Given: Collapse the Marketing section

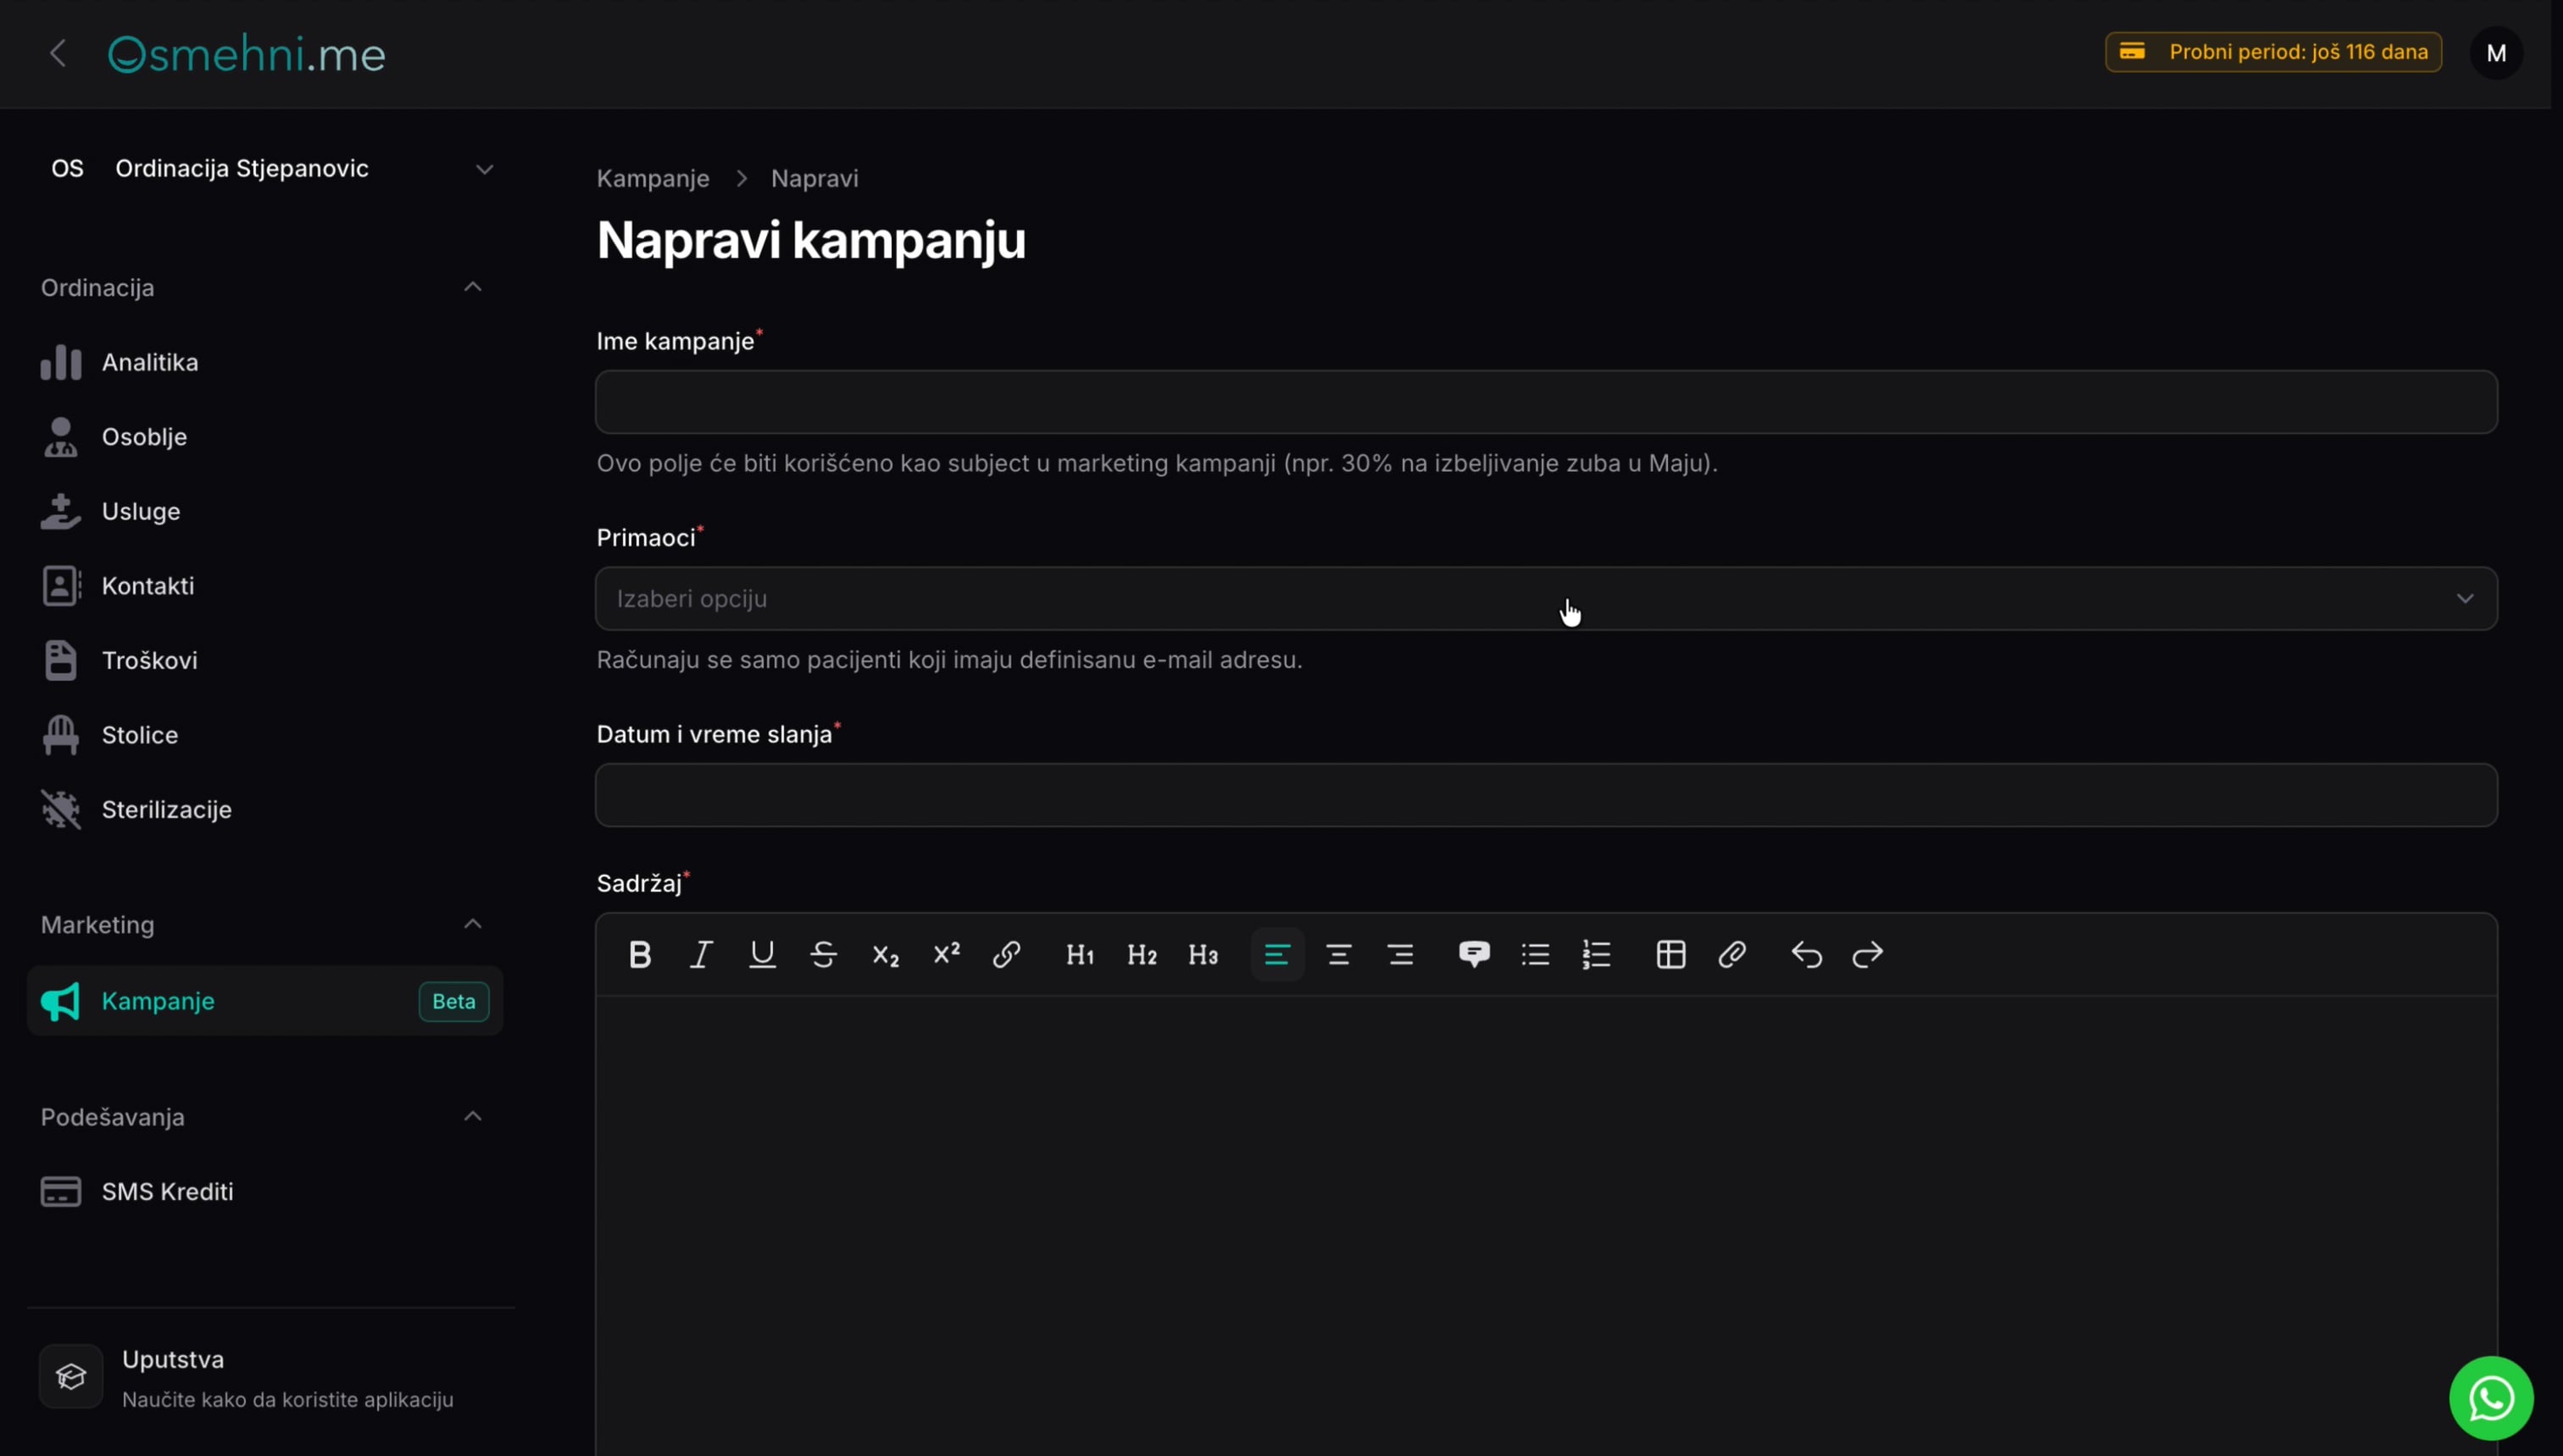Looking at the screenshot, I should pyautogui.click(x=473, y=924).
